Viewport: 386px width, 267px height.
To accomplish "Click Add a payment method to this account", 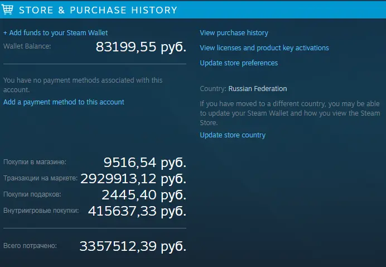I will tap(64, 102).
